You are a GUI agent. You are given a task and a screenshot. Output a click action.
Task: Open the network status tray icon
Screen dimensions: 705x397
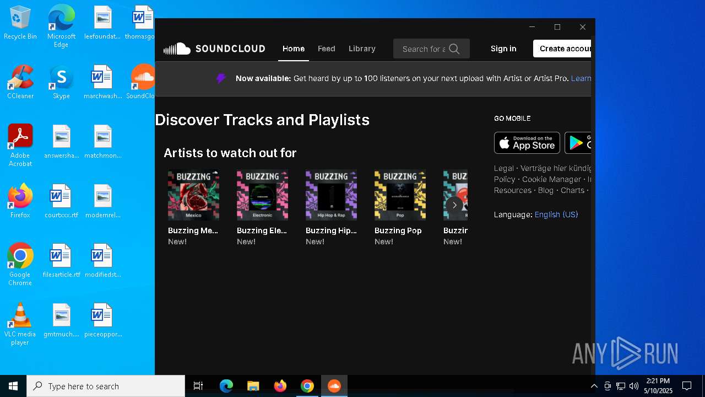[x=621, y=386]
